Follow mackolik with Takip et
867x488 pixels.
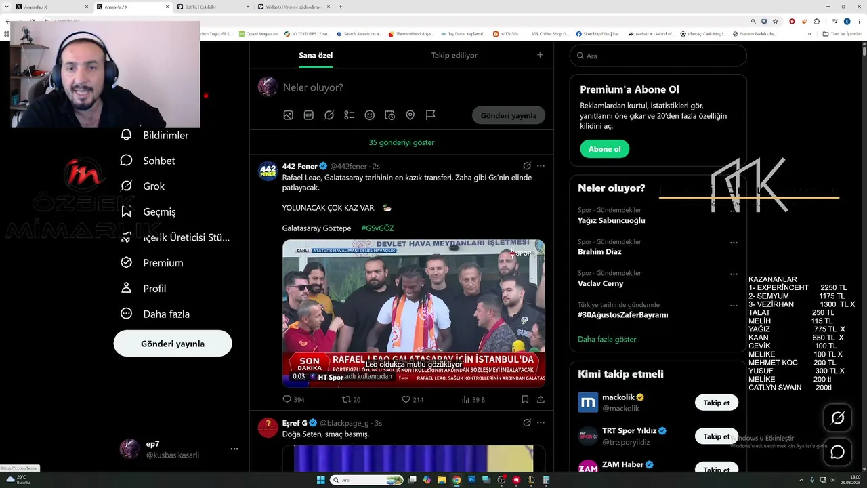coord(717,403)
